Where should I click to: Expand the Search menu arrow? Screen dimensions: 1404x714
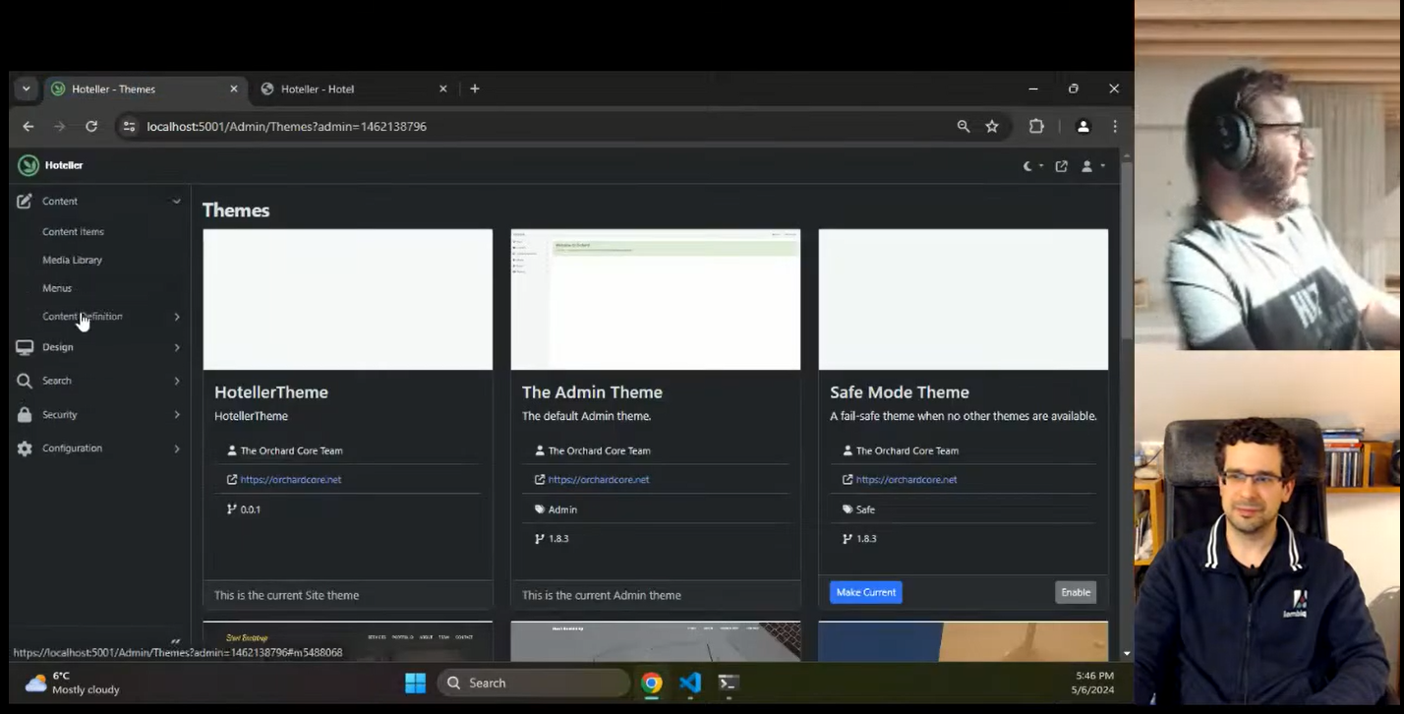pyautogui.click(x=177, y=381)
